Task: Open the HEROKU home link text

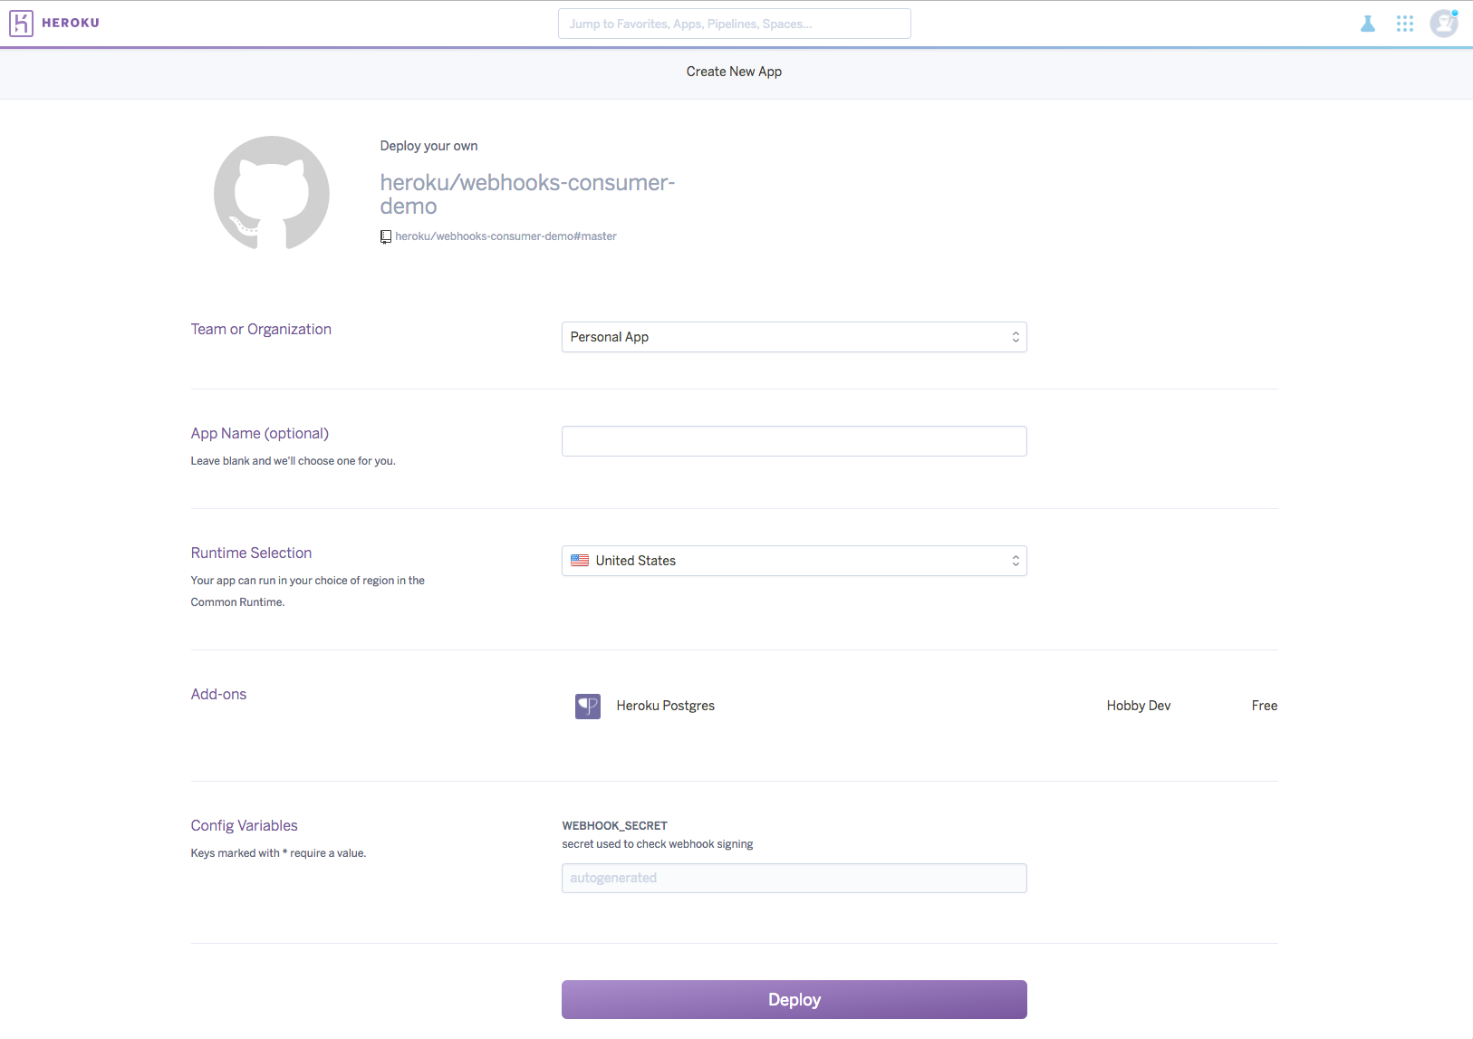Action: pyautogui.click(x=71, y=23)
